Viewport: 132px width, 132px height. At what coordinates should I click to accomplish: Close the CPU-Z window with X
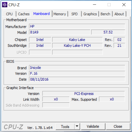click(124, 5)
